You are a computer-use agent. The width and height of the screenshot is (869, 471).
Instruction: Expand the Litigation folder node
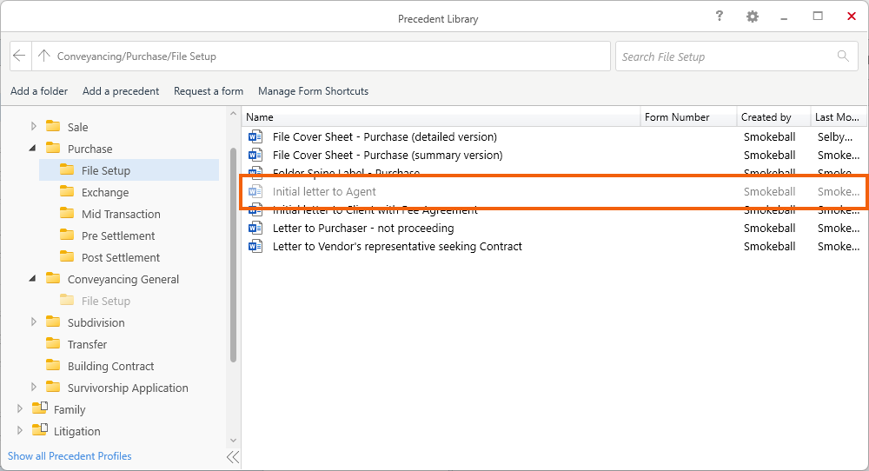click(20, 431)
